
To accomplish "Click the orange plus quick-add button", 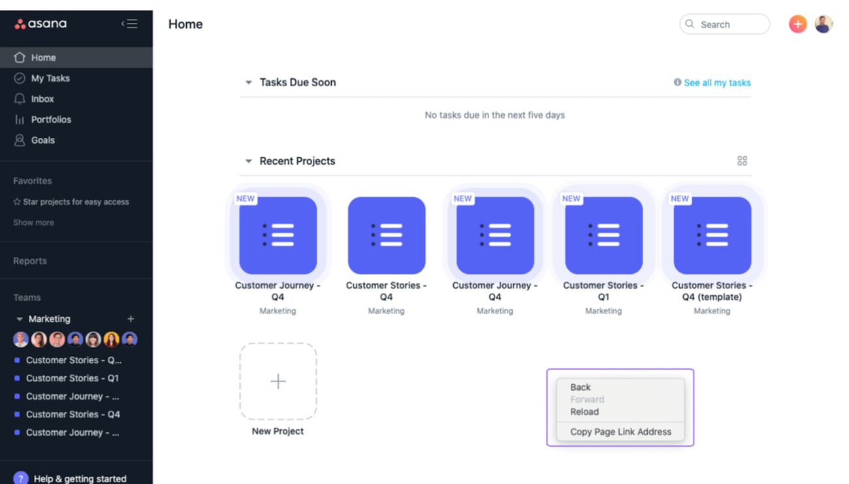I will click(797, 24).
